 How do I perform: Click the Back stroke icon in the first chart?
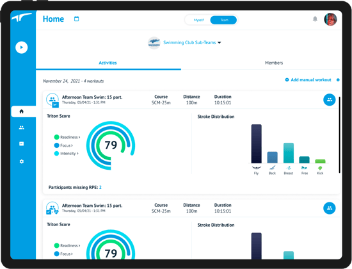[272, 168]
